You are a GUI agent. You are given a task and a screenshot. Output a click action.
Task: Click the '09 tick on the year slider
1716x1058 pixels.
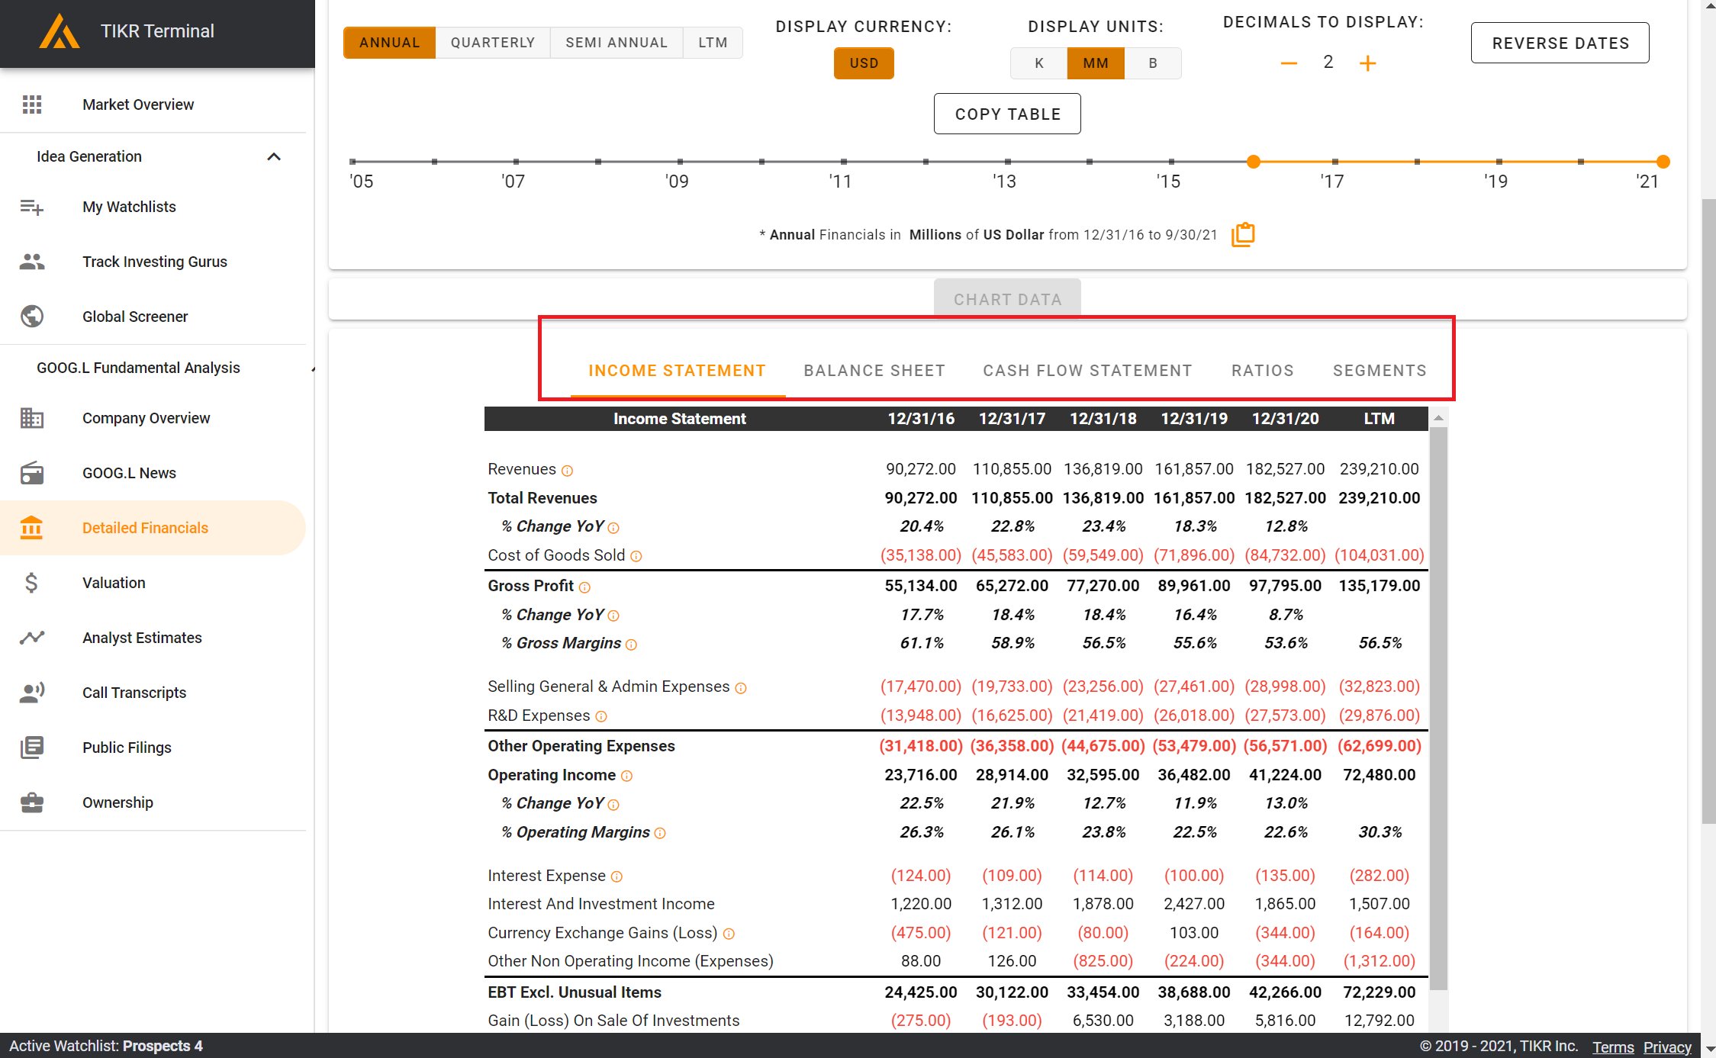click(680, 162)
